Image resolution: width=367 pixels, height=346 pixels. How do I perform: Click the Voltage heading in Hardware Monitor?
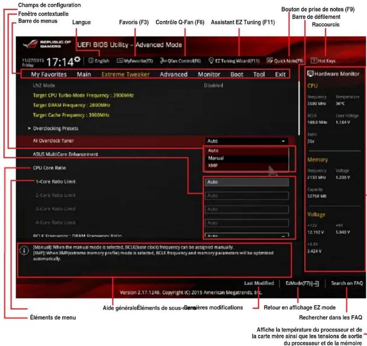316,215
